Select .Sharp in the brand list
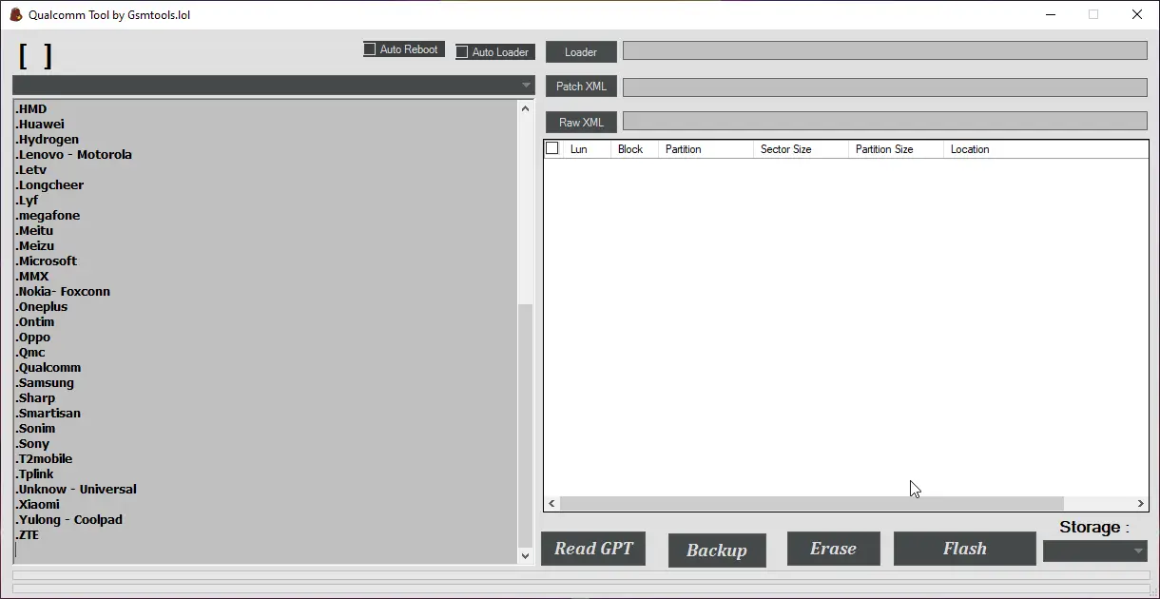 coord(35,397)
